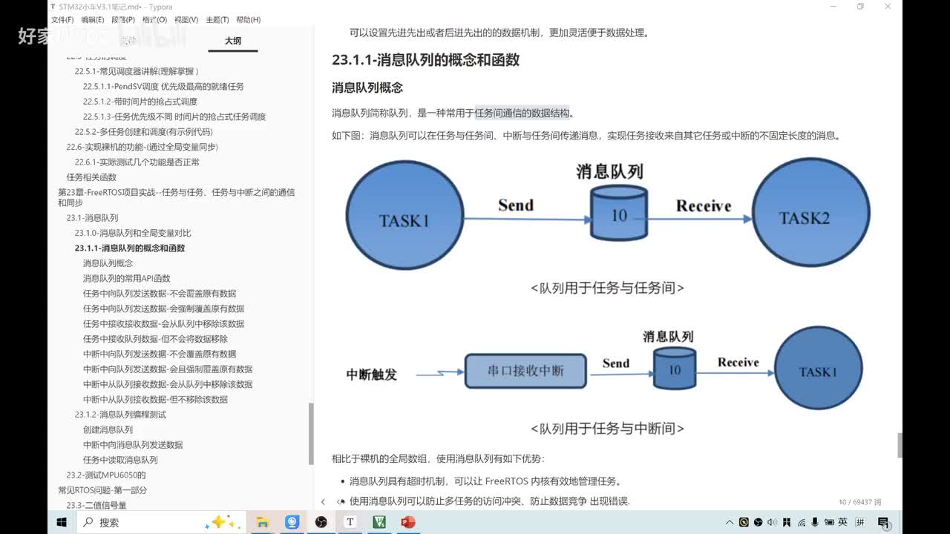Image resolution: width=950 pixels, height=534 pixels.
Task: Go to outline item 22.6.1-实际测试几个功能是否正常
Action: tap(137, 162)
